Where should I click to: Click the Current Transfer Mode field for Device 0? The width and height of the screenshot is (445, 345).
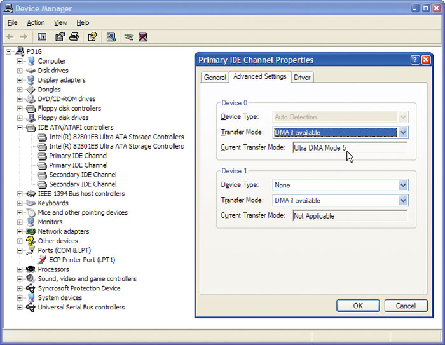tap(350, 147)
